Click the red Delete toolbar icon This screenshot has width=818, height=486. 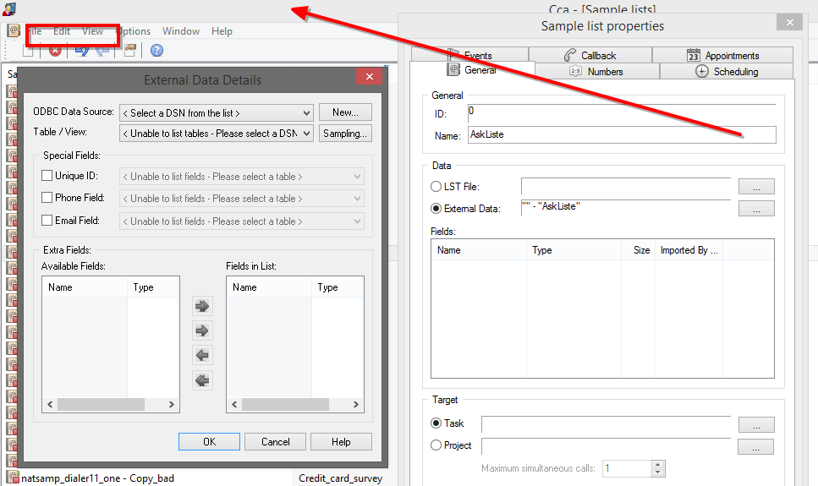click(x=55, y=51)
